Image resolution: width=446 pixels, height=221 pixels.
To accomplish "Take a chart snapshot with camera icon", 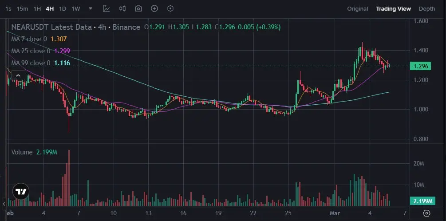I will pos(138,8).
